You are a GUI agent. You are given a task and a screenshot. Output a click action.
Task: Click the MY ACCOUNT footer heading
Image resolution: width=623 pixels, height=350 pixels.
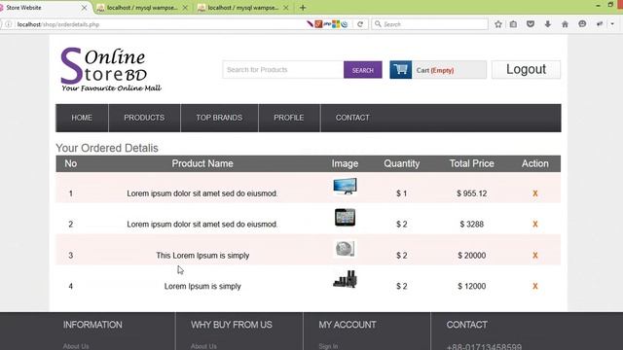[x=348, y=325]
